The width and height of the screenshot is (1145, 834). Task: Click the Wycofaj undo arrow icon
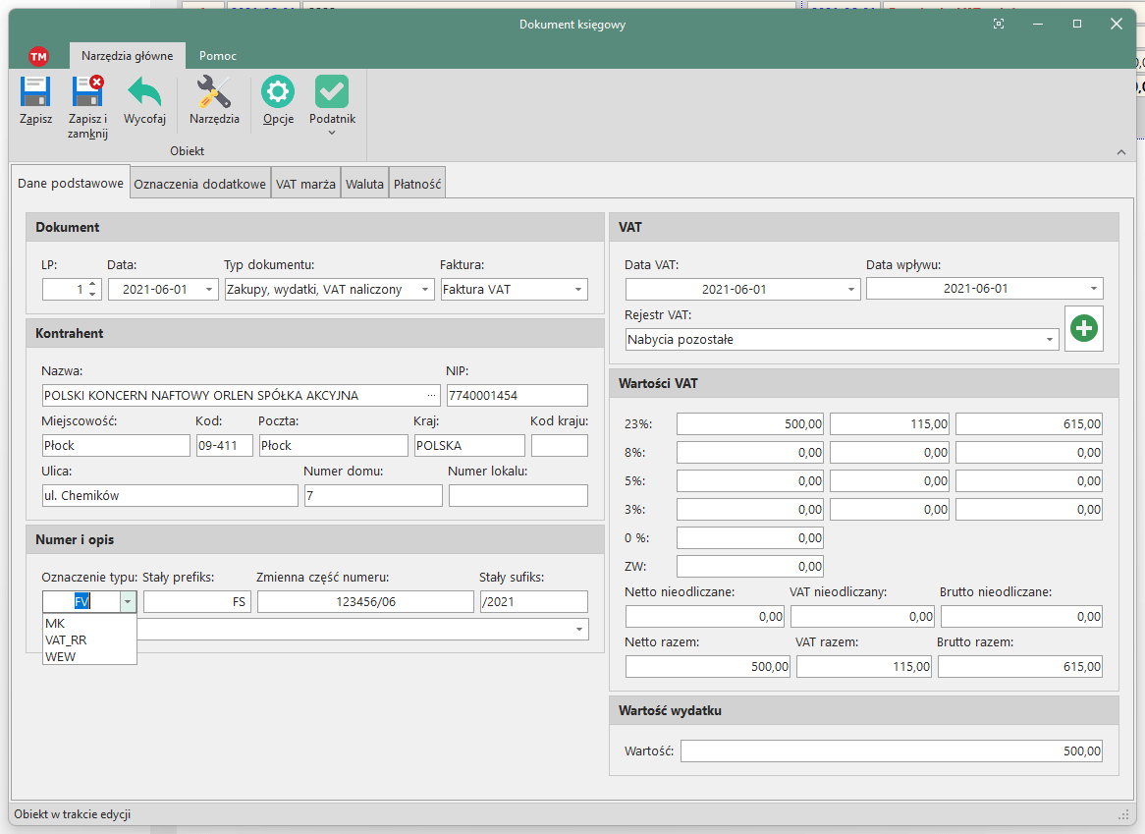(144, 93)
